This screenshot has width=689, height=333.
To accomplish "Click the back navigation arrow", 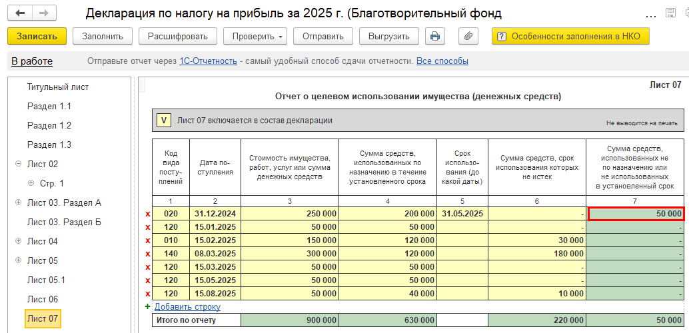I will [21, 13].
